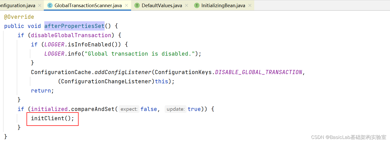Click the addConfigListener method call
390x142 pixels.
click(123, 72)
